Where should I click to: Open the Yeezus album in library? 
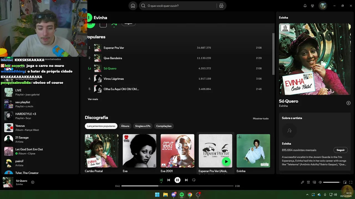40,128
